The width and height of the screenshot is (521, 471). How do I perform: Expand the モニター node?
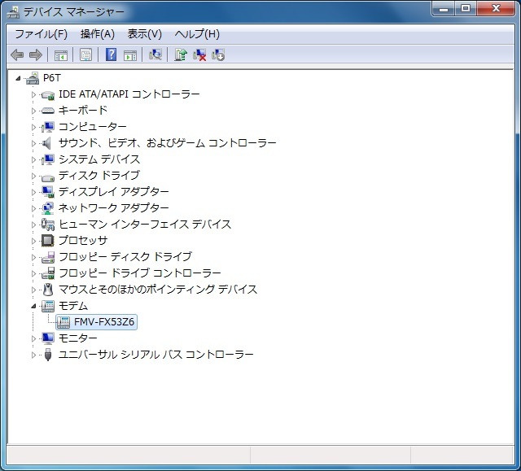[x=33, y=338]
